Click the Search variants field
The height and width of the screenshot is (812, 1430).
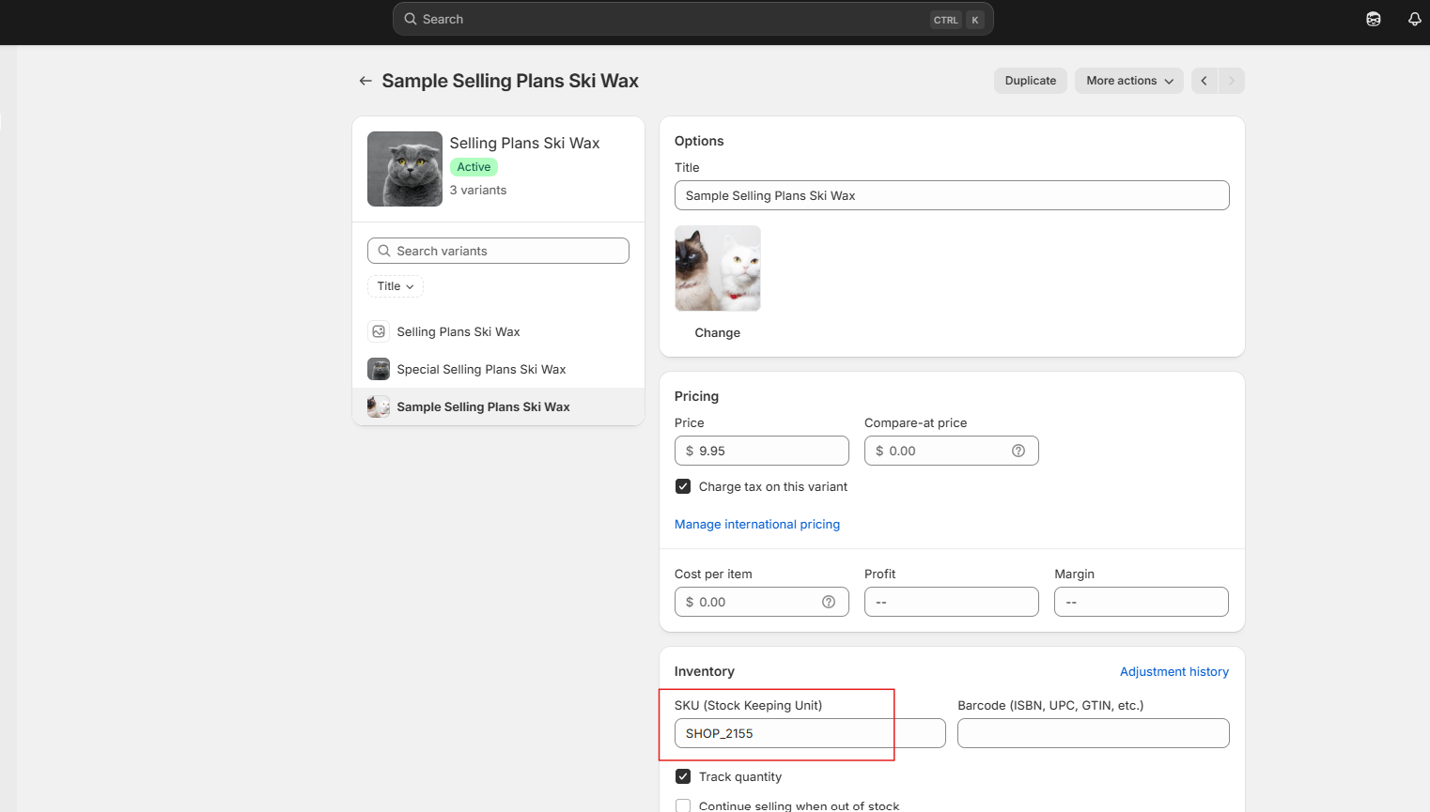pyautogui.click(x=498, y=251)
